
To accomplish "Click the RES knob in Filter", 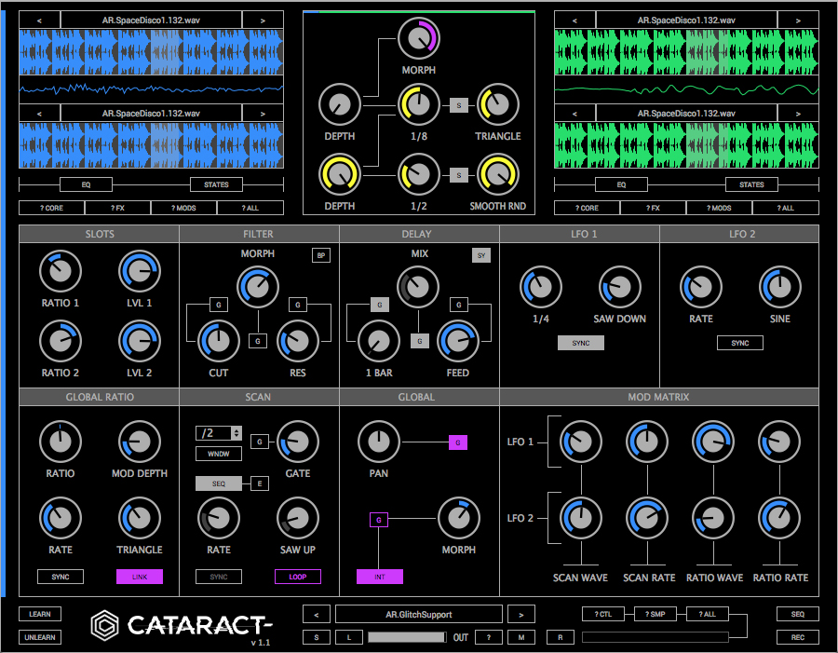I will (x=298, y=341).
